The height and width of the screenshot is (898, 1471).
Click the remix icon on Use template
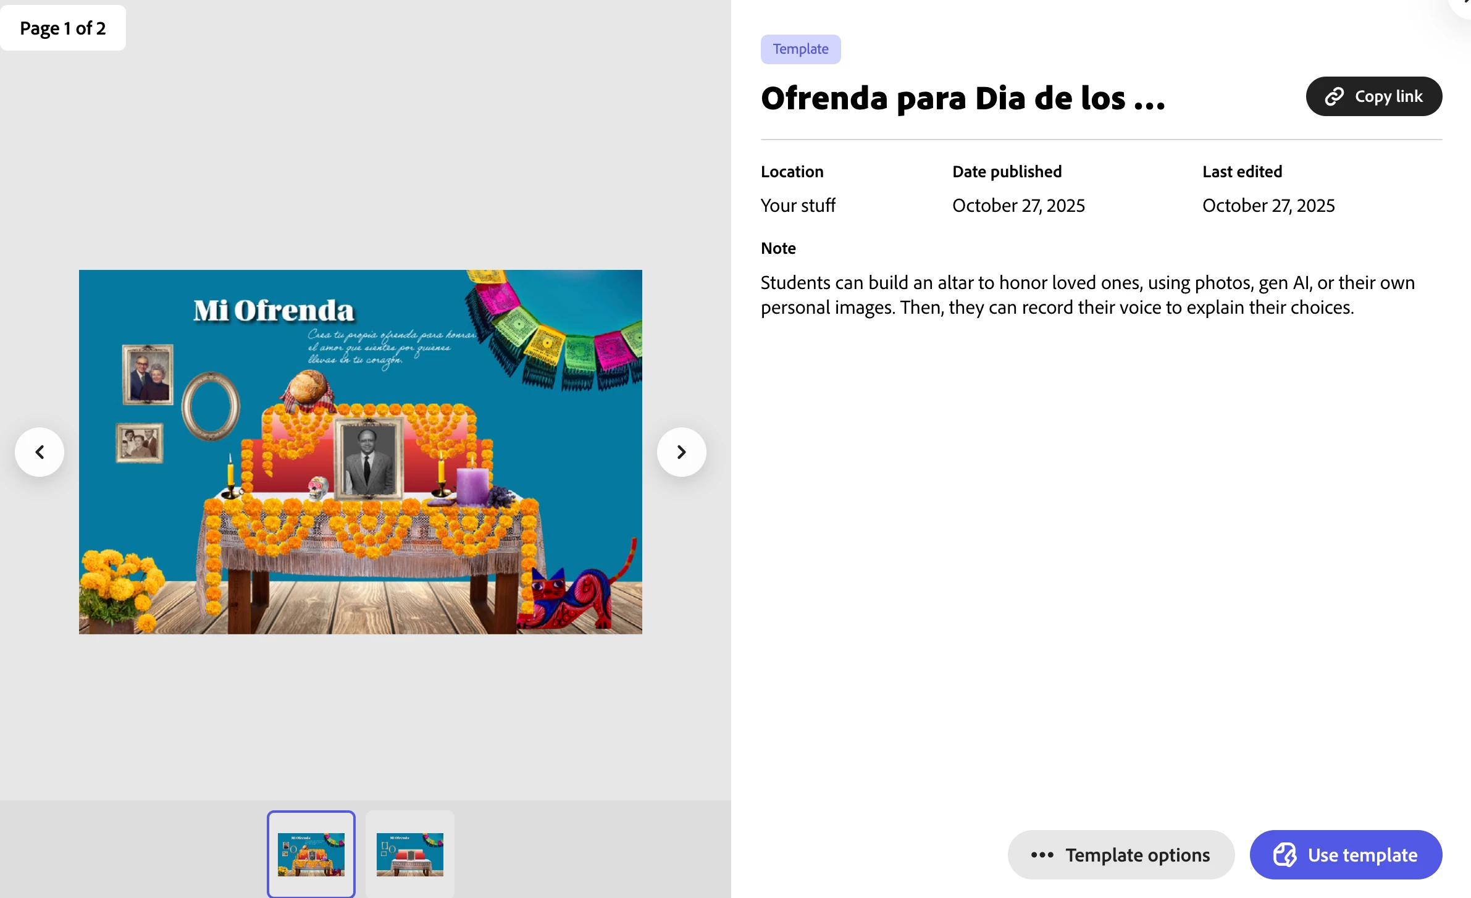pos(1285,855)
